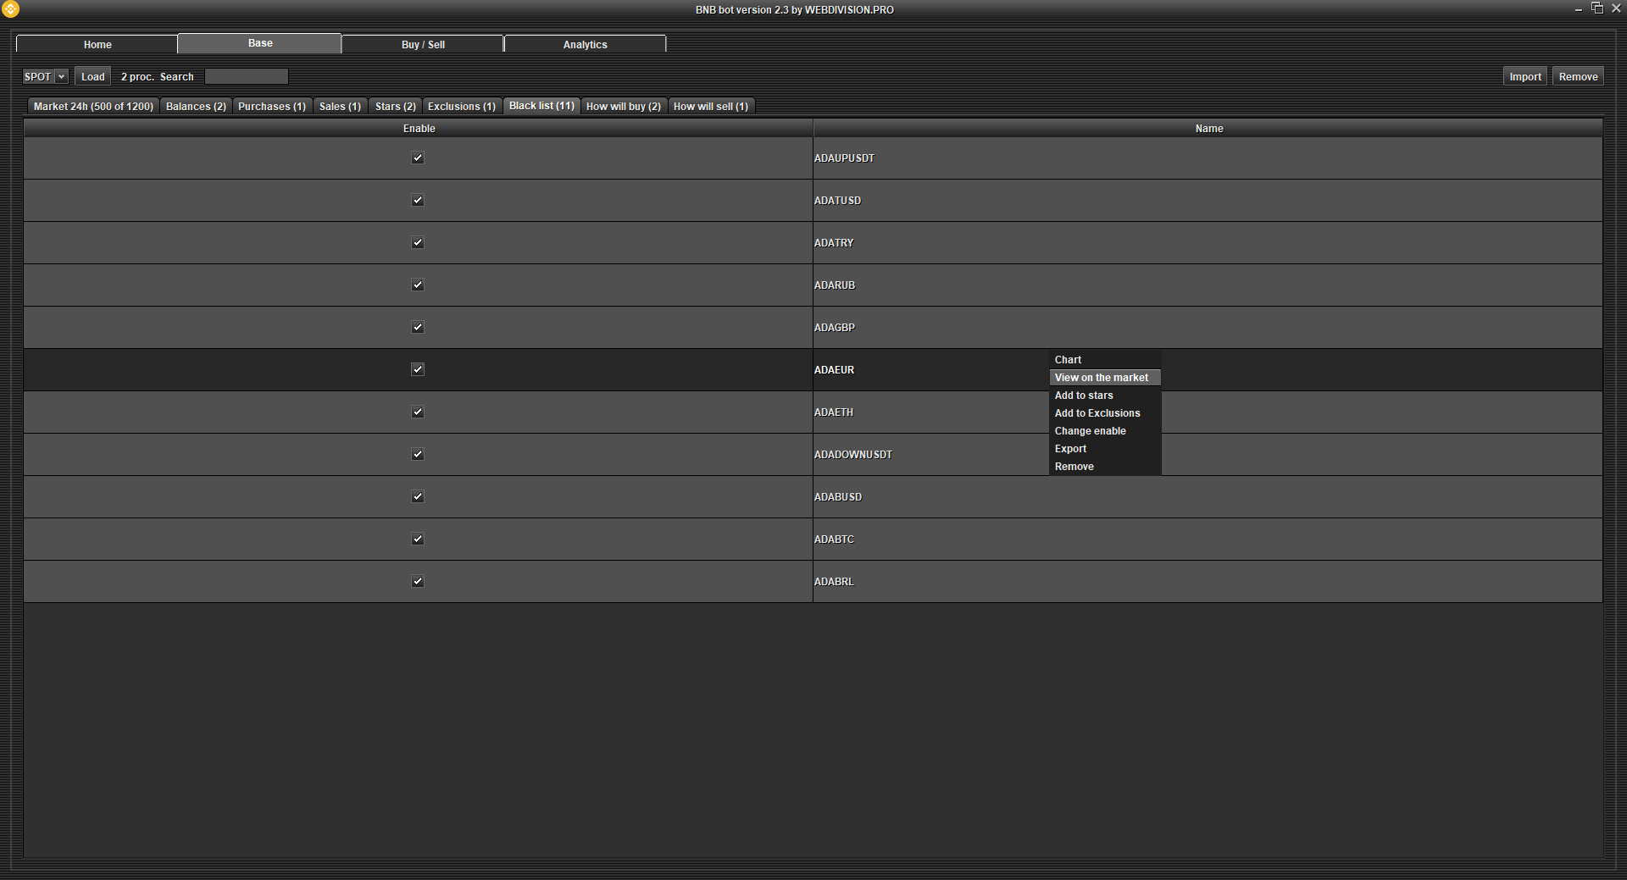Pick 'Add to Exclusions' in context menu

point(1097,413)
